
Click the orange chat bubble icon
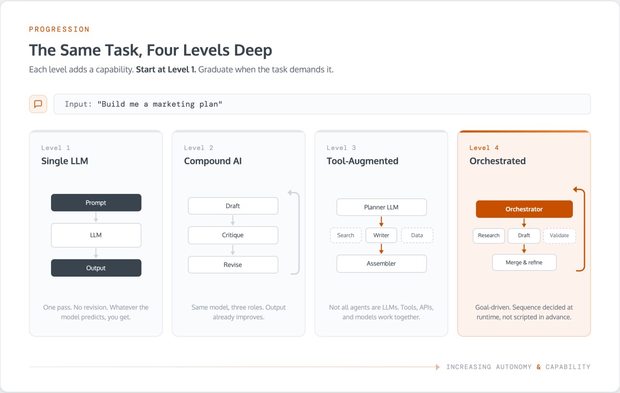click(38, 104)
